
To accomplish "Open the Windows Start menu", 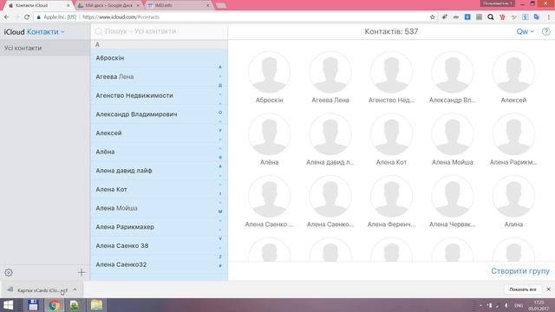I will 8,305.
